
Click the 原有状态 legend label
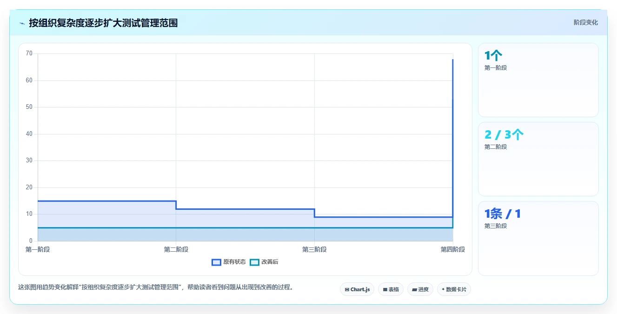(x=234, y=262)
